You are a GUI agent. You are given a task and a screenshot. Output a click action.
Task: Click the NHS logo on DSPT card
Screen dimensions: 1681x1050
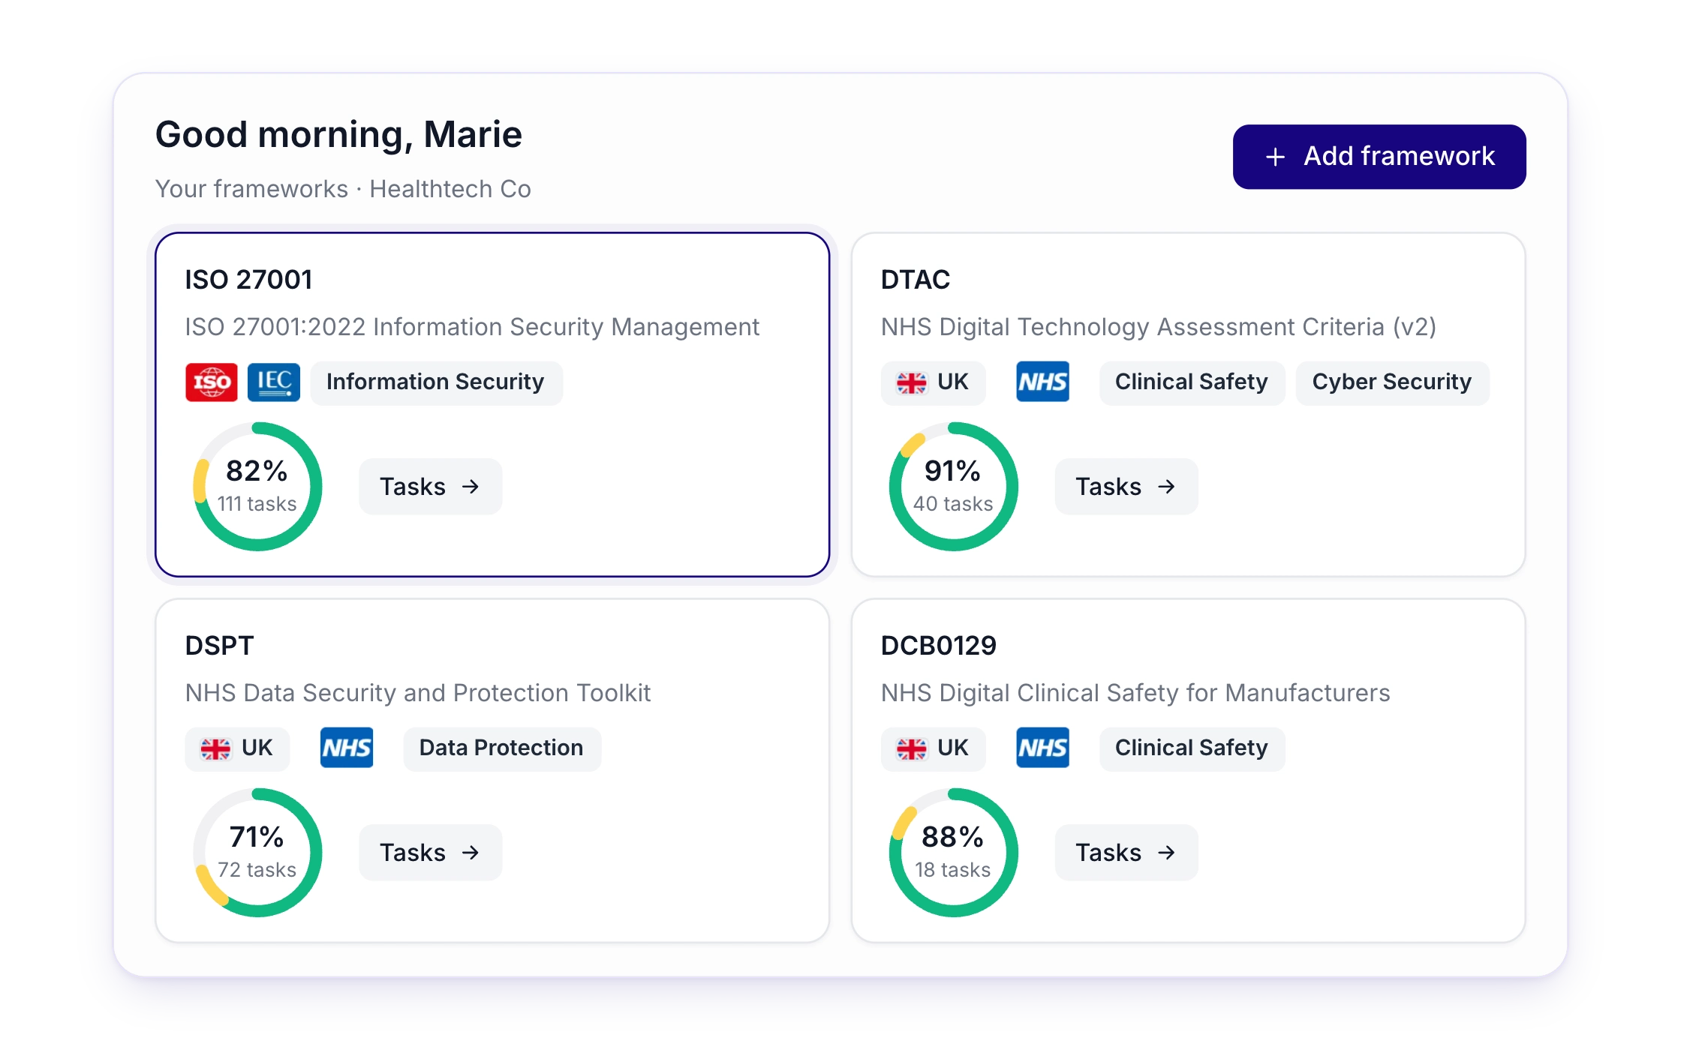(x=347, y=748)
